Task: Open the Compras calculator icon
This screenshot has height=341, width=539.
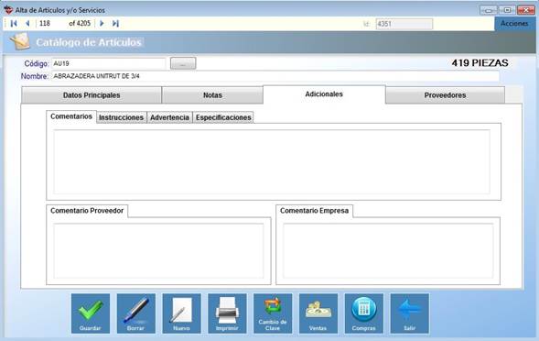Action: [x=363, y=313]
